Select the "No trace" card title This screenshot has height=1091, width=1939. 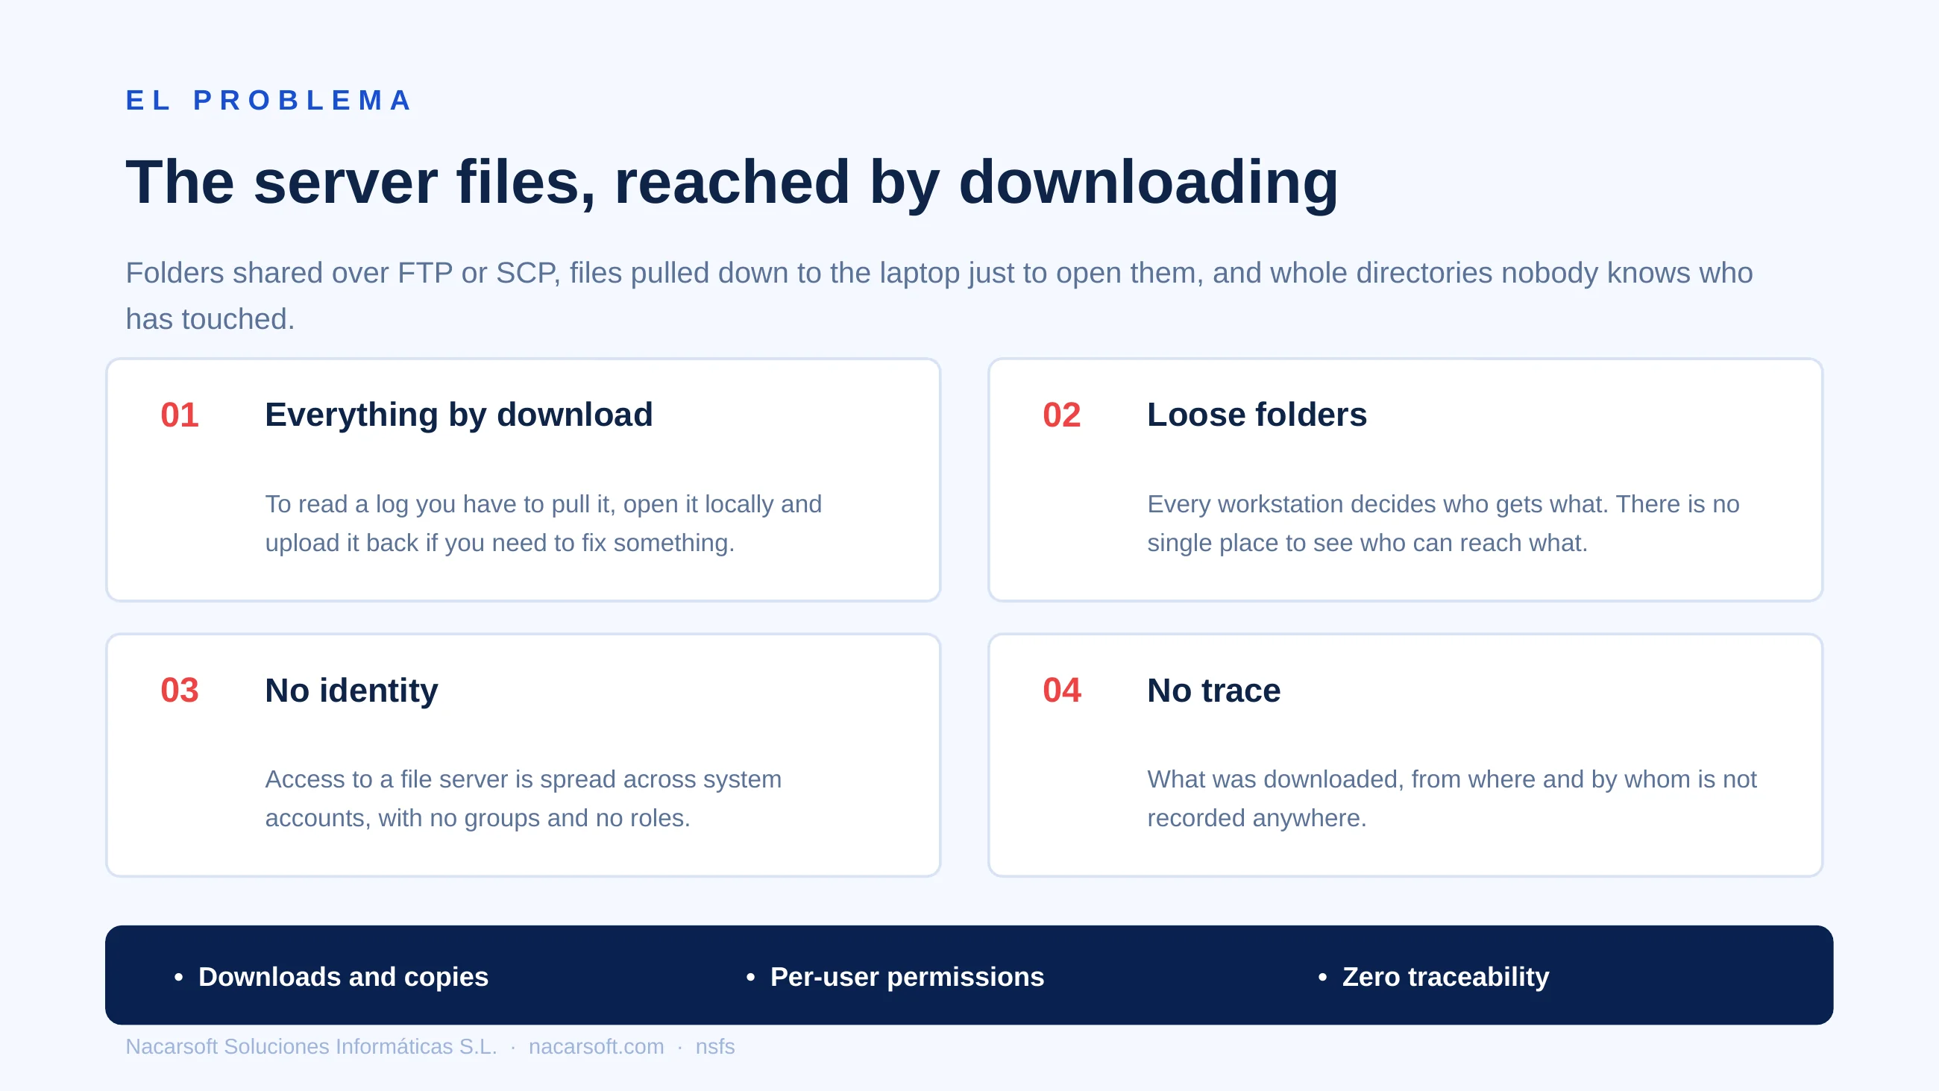pyautogui.click(x=1213, y=691)
